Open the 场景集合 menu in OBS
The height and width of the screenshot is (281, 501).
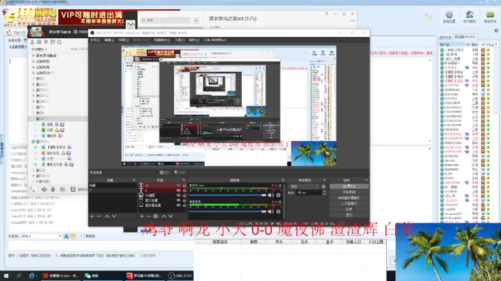point(162,40)
